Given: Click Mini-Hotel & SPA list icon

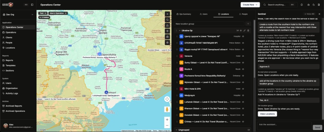Looking at the screenshot, I should point(181,89).
